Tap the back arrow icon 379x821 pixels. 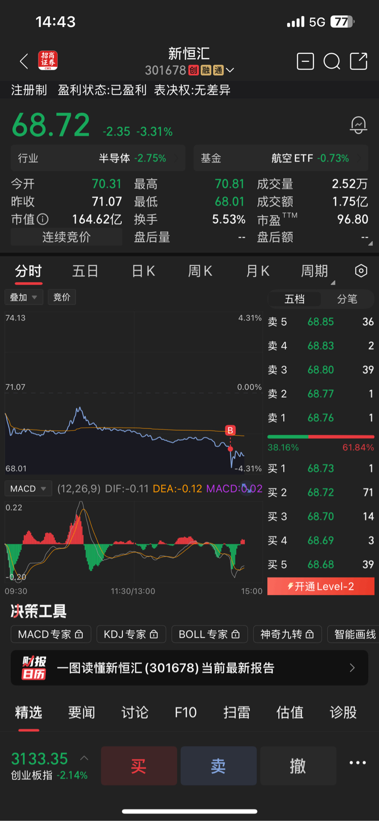point(24,61)
